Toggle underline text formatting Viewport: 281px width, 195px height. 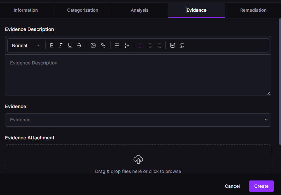tap(70, 46)
